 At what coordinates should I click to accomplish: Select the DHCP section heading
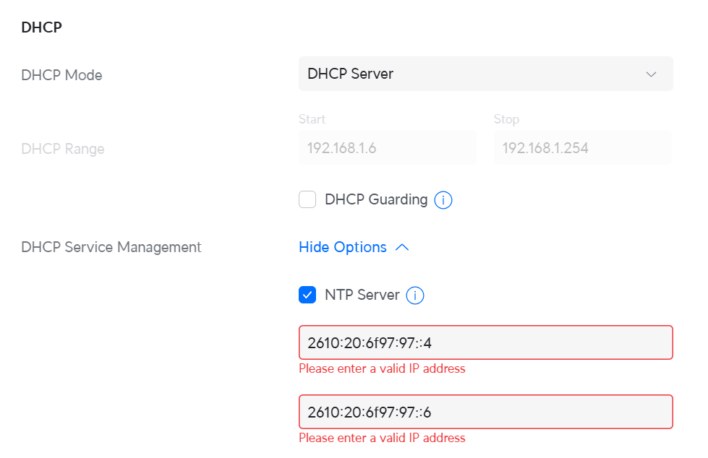pos(41,27)
